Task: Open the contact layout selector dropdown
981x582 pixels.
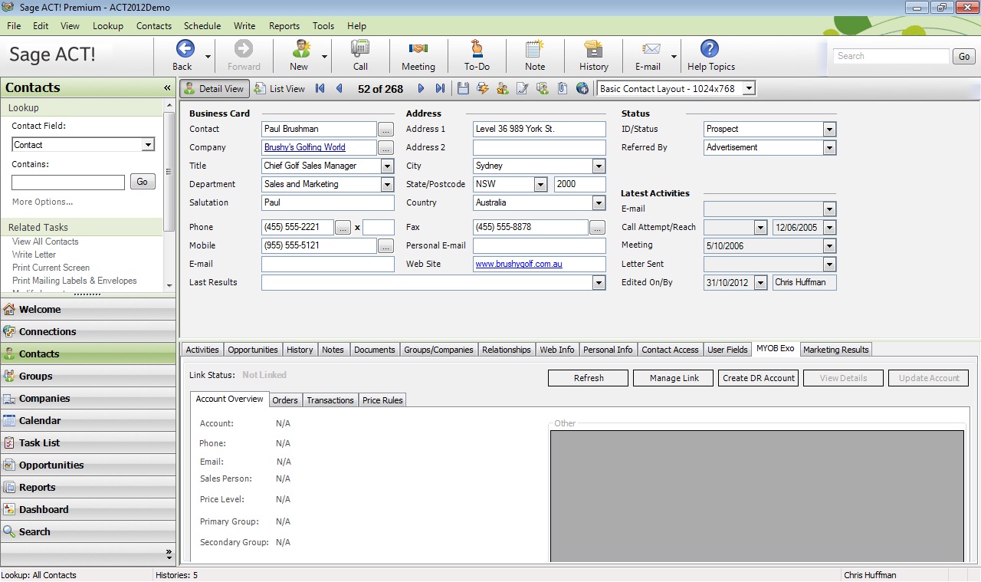Action: pyautogui.click(x=749, y=89)
